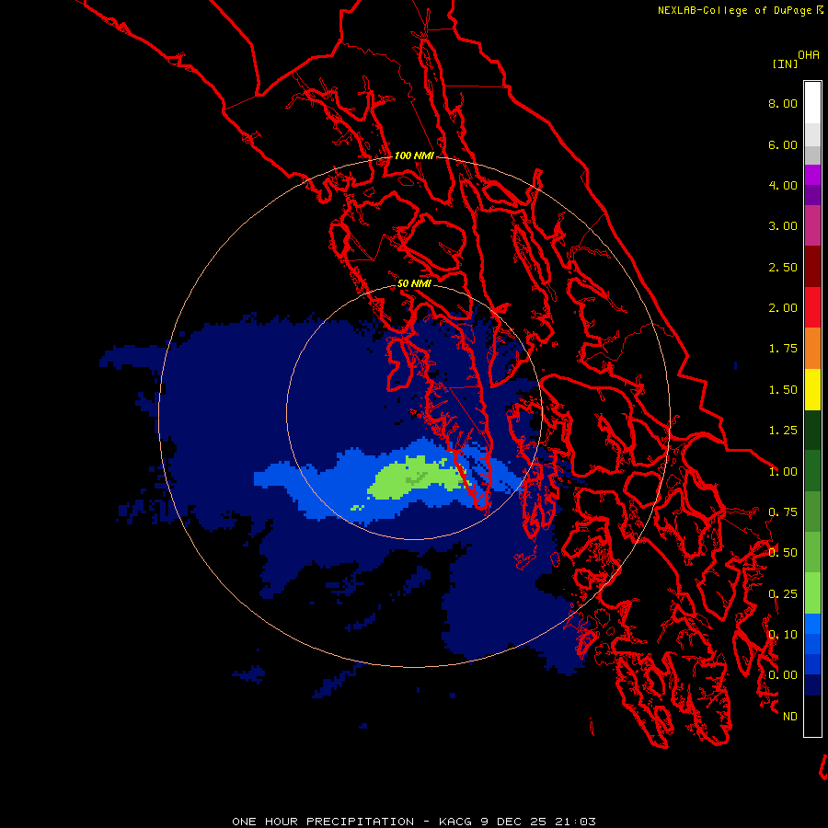Screen dimensions: 828x828
Task: Click the 2.50 legend value
Action: pos(783,267)
